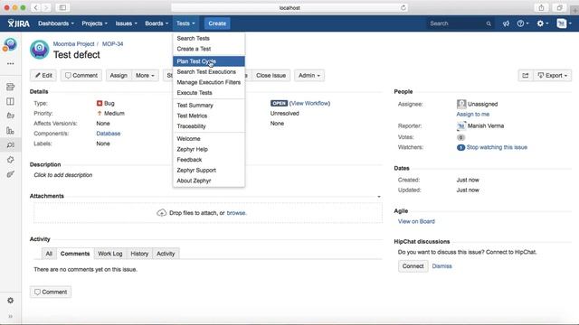Select Search Test Executions menu item

(x=209, y=72)
